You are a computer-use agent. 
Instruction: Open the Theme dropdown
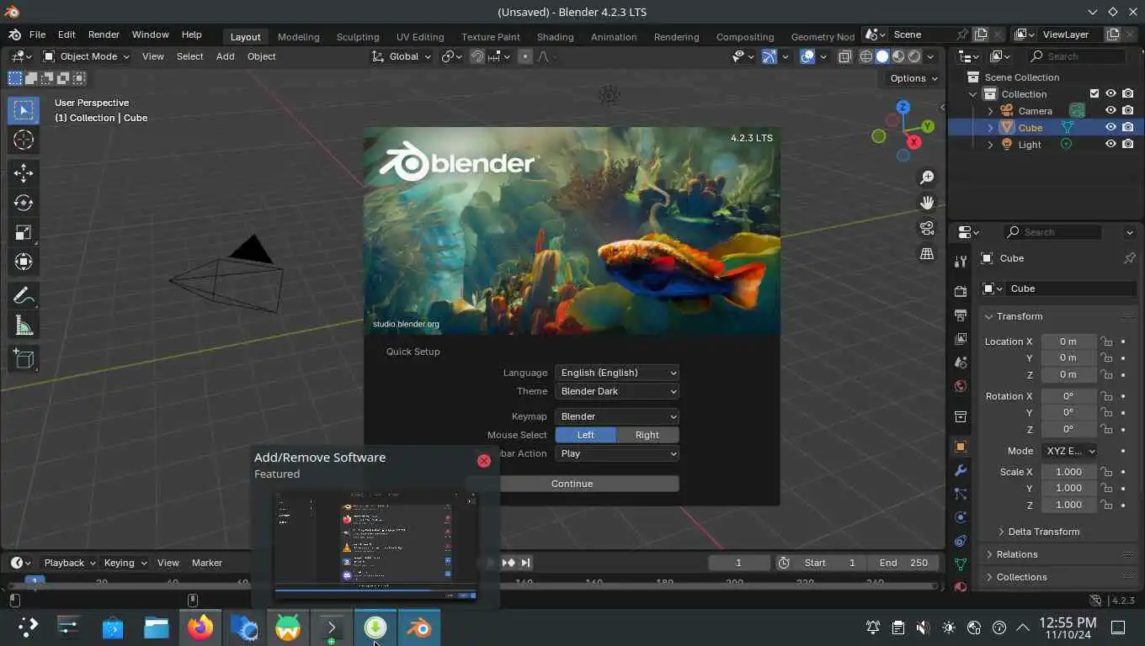[x=617, y=391]
